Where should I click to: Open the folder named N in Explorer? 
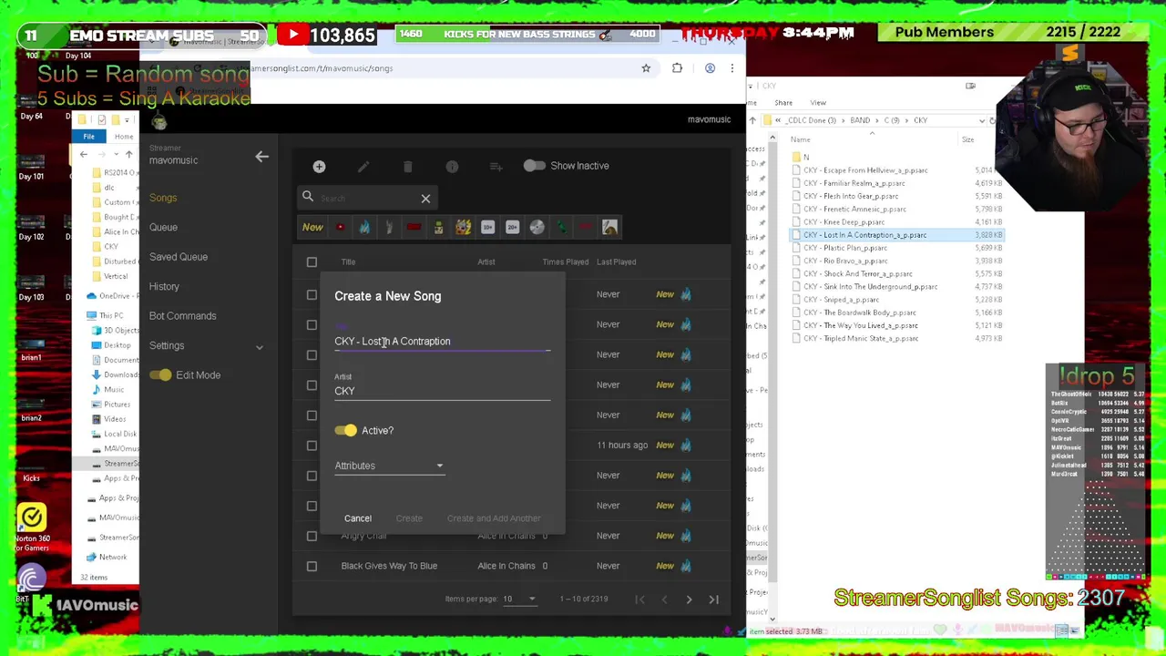pos(805,158)
